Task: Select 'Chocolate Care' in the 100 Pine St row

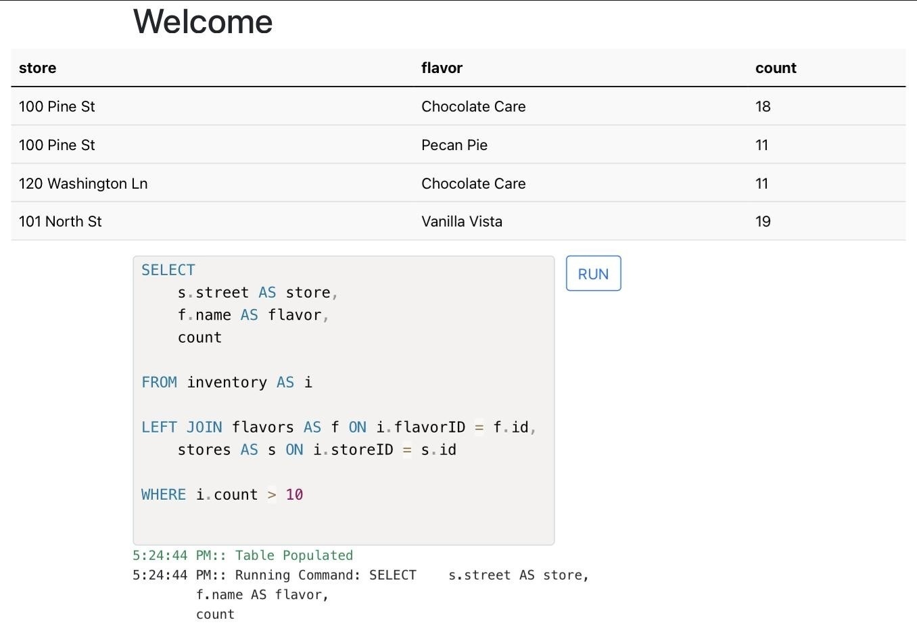Action: [473, 106]
